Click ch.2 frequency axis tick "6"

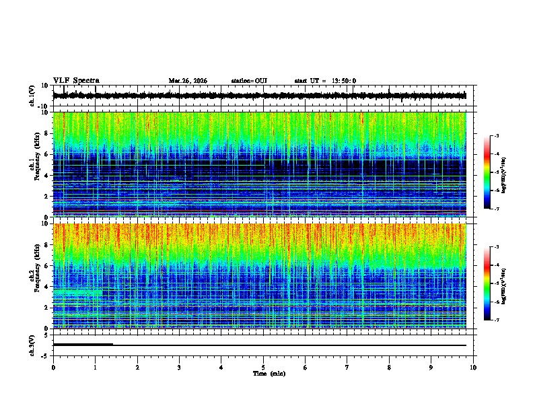click(x=47, y=265)
